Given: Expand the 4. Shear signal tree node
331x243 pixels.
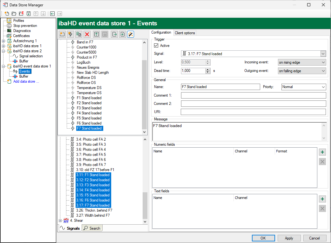Looking at the screenshot, I should pyautogui.click(x=60, y=221).
